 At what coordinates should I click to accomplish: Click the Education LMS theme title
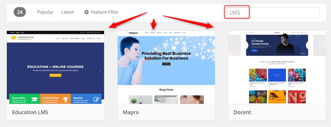pos(30,112)
